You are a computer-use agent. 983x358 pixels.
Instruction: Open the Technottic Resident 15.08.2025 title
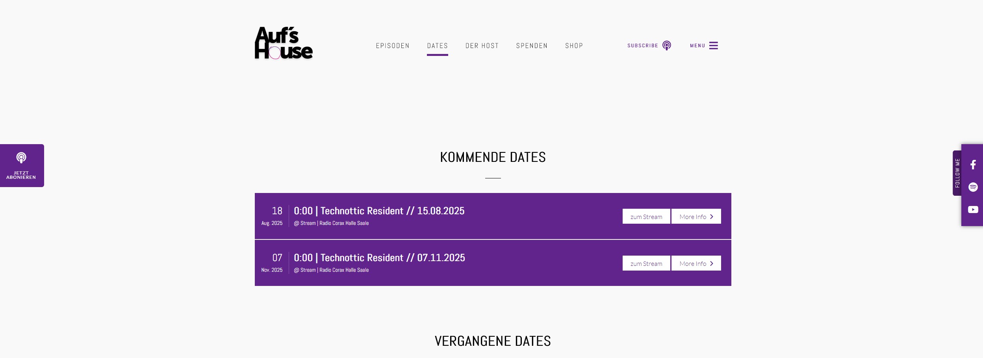click(x=379, y=211)
